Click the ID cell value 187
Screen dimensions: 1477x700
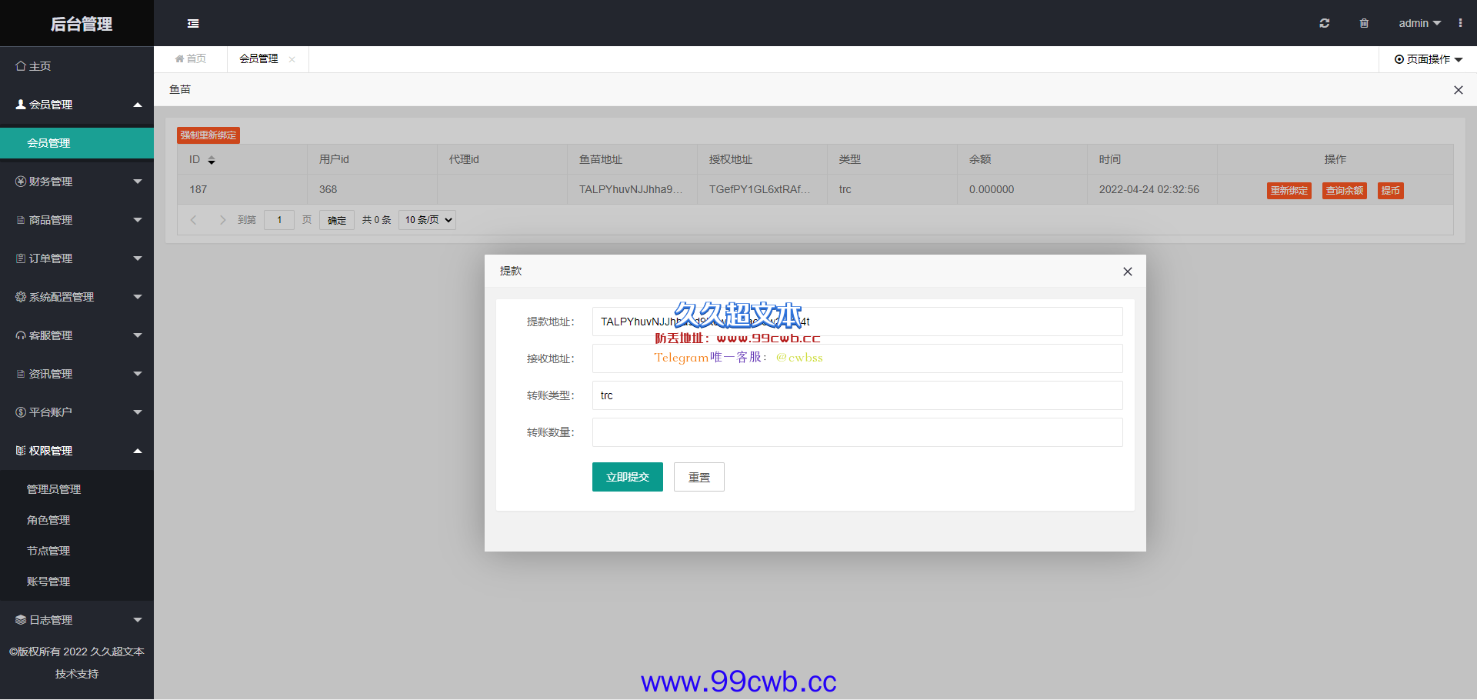tap(198, 189)
